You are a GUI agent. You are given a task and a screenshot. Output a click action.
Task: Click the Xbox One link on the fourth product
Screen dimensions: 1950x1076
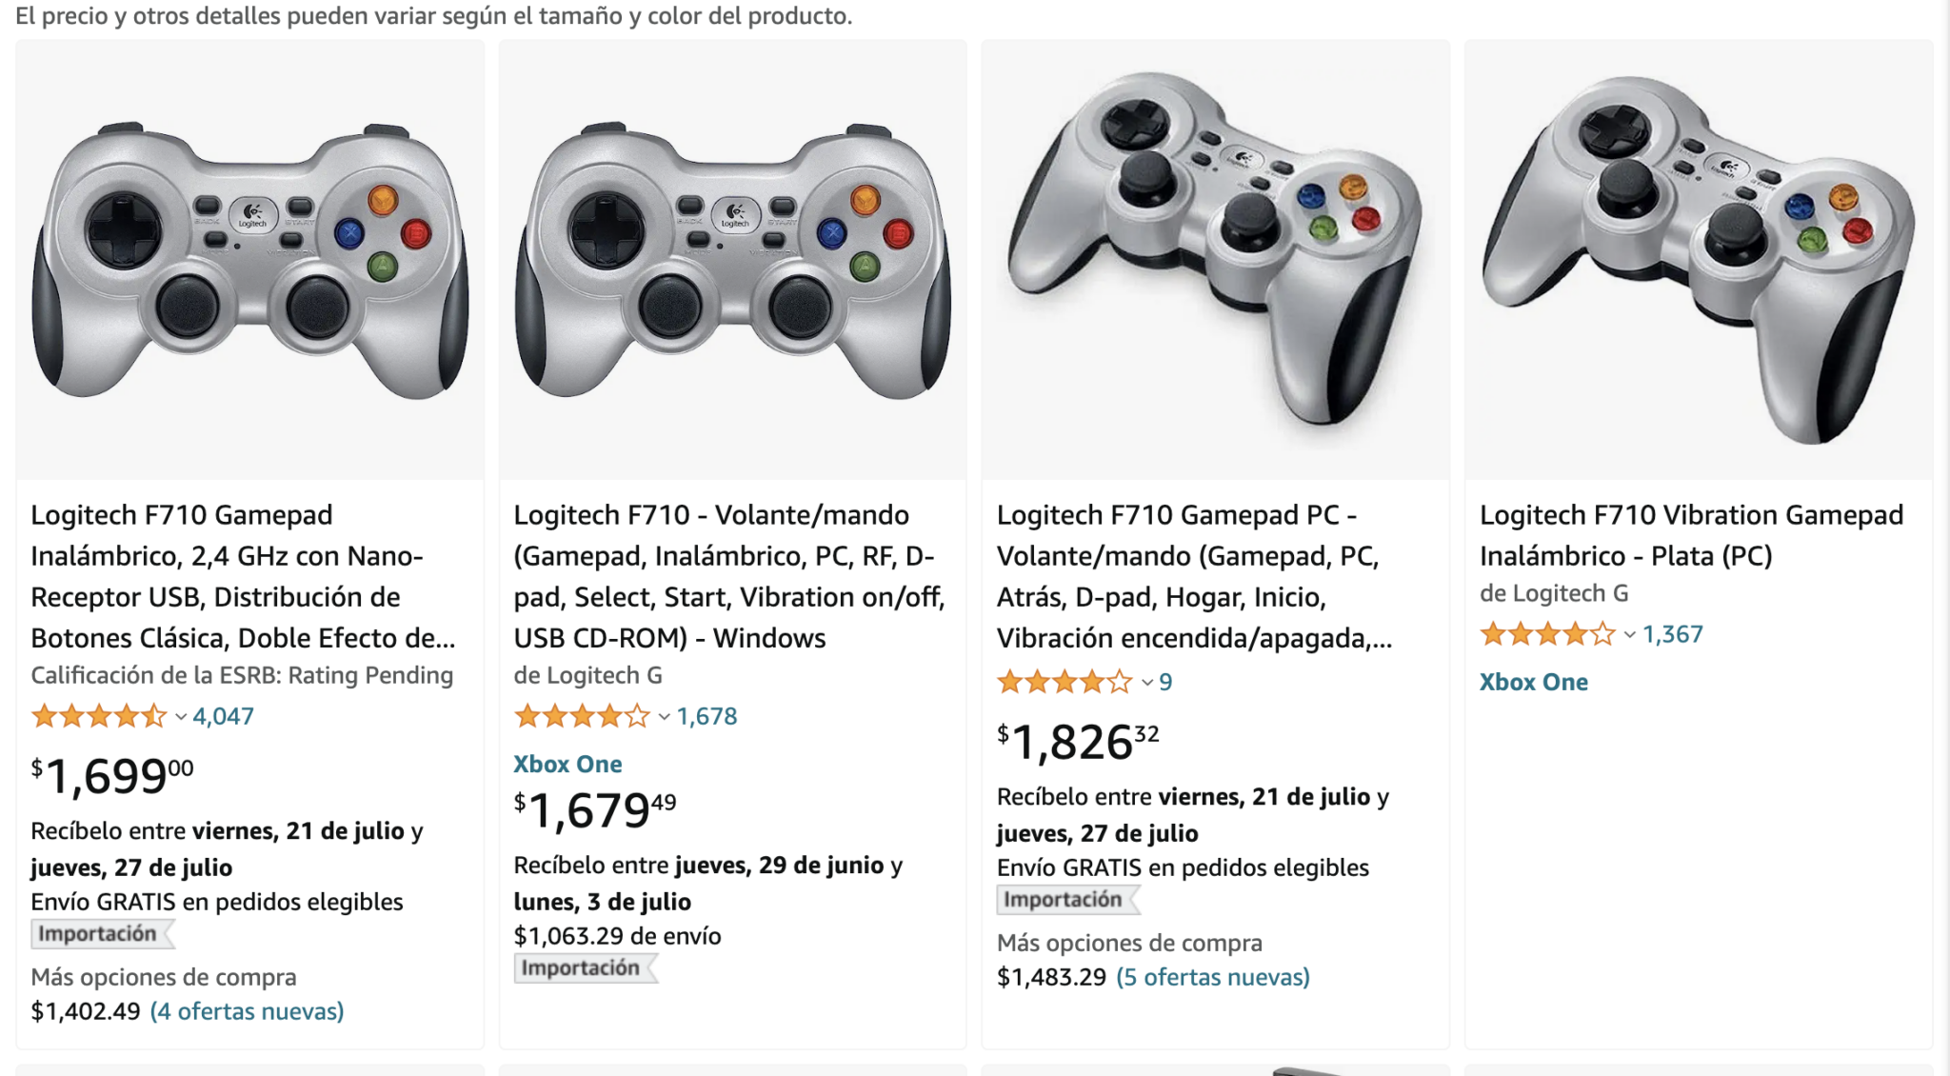tap(1533, 682)
